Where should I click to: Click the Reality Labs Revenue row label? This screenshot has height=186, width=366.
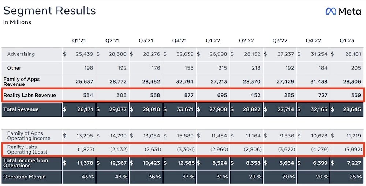[x=30, y=95]
